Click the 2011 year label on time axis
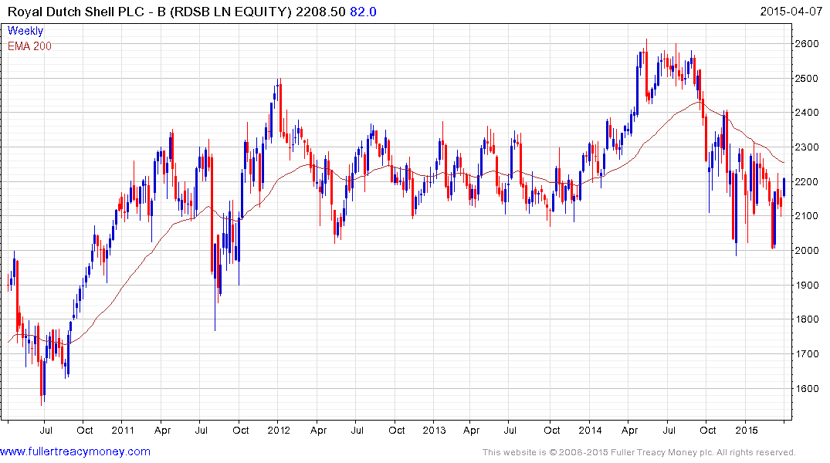The image size is (830, 463). click(x=123, y=430)
